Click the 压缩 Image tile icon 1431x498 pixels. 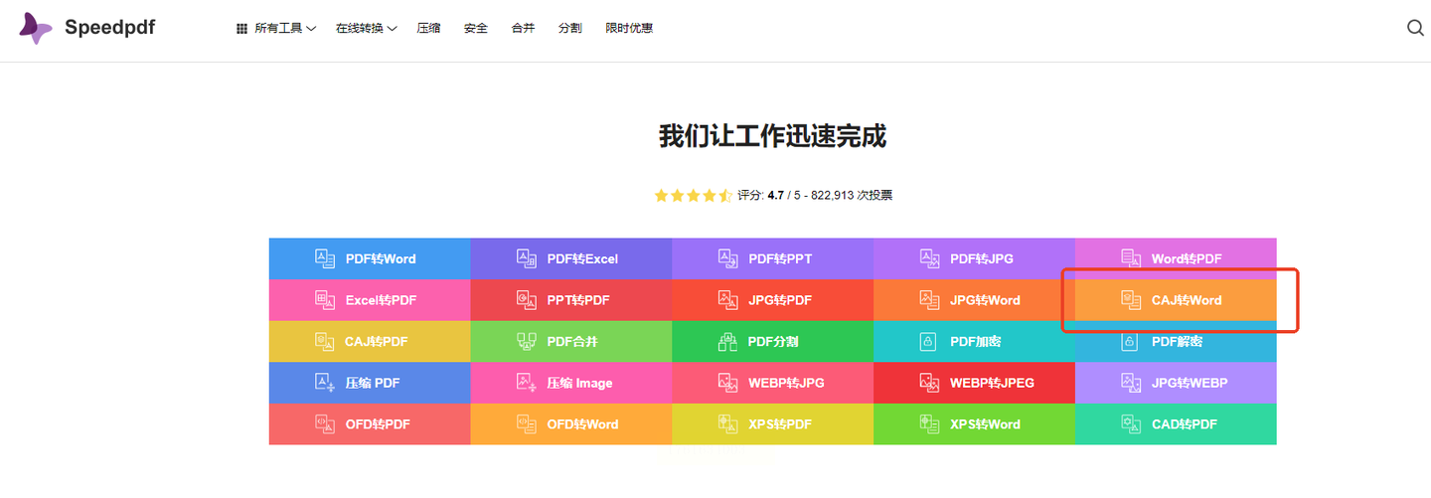527,383
